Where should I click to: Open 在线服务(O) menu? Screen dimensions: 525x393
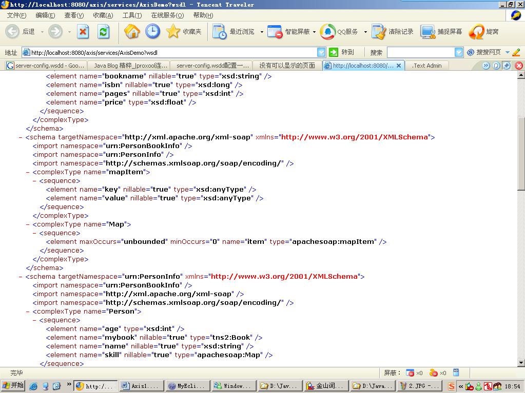pos(167,15)
